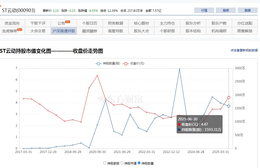The image size is (260, 168).
Task: Go to the 股东分析 tab
Action: click(x=193, y=23)
